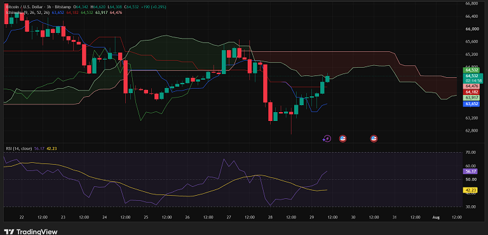Click date label 31 on time axis
488x235 pixels.
tap(395, 217)
